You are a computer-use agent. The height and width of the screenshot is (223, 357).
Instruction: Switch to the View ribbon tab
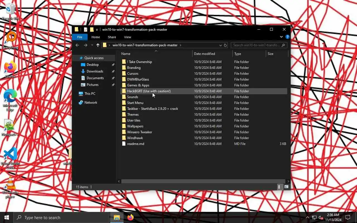127,37
